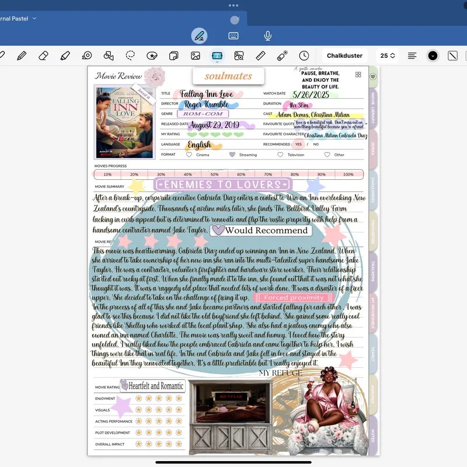Select the shapes tool
Screen dimensions: 467x467
[x=109, y=55]
